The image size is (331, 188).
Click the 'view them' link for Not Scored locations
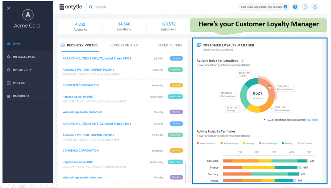pyautogui.click(x=312, y=120)
